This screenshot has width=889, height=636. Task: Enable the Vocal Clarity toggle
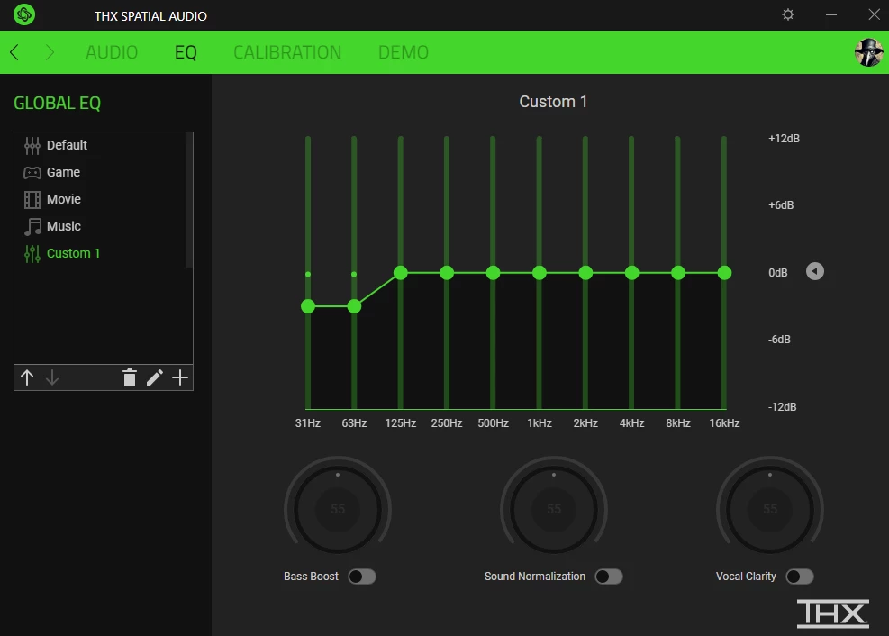point(800,577)
